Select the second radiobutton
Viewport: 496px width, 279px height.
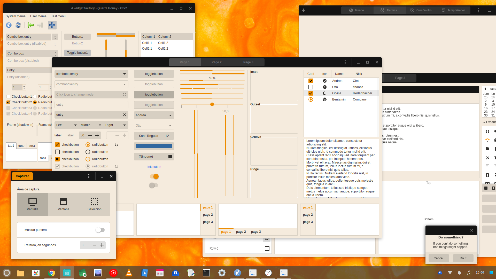88,152
